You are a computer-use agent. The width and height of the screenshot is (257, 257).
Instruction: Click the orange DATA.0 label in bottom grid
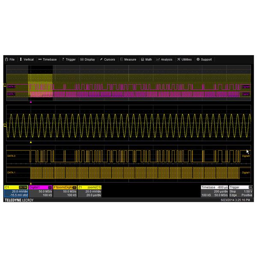(x=11, y=156)
